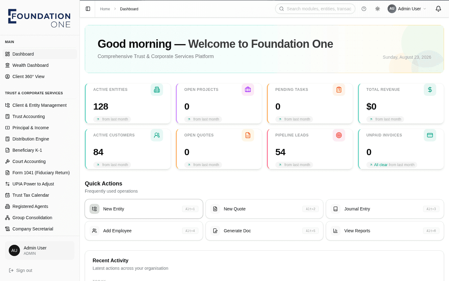Screen dimensions: 449x281
Task: Navigate to Distribution Engine
Action: click(x=40, y=139)
